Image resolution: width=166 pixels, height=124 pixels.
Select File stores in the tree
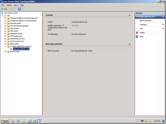(x=14, y=31)
